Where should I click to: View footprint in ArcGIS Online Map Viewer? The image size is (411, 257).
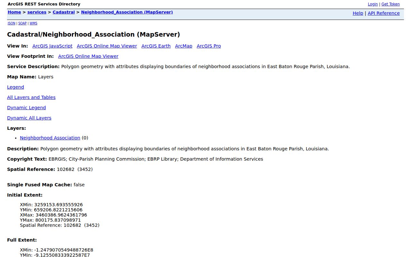[88, 56]
